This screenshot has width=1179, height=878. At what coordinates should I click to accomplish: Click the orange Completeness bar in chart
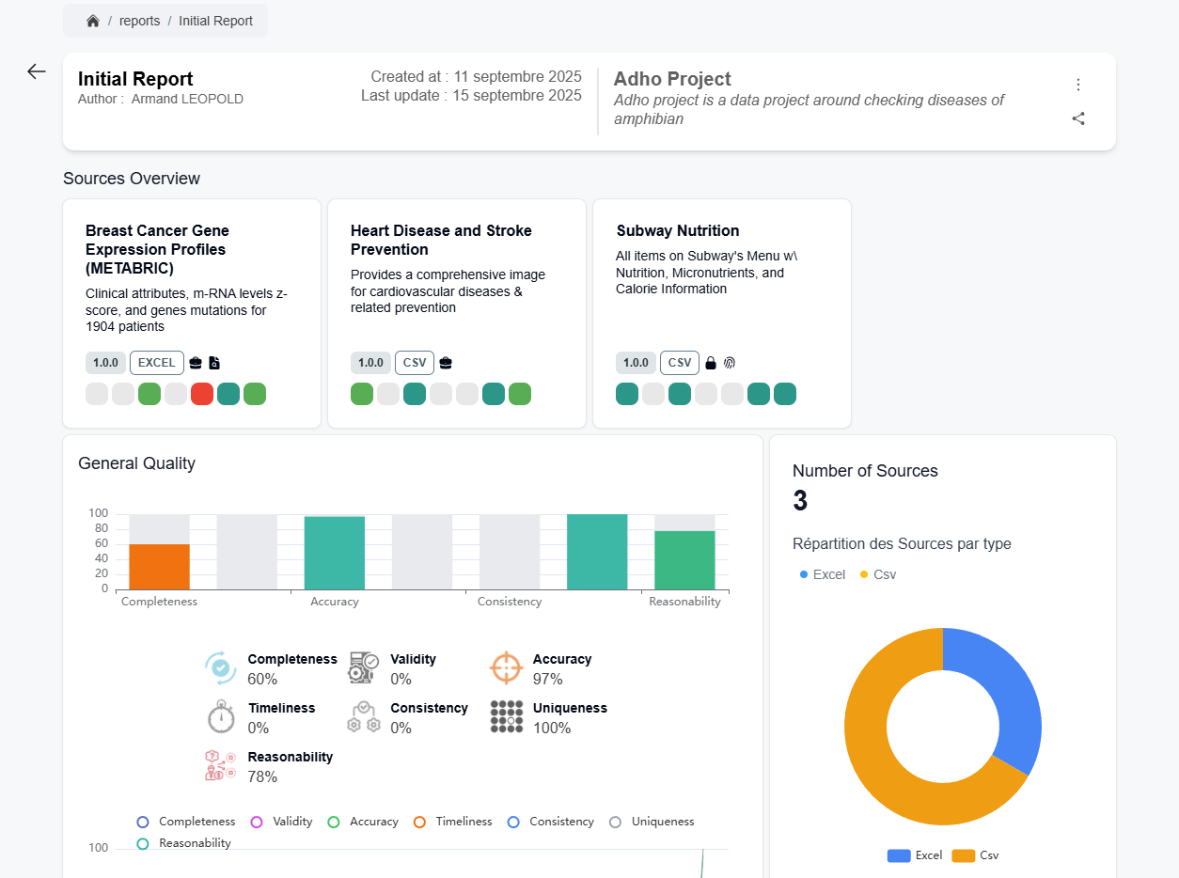(x=159, y=567)
